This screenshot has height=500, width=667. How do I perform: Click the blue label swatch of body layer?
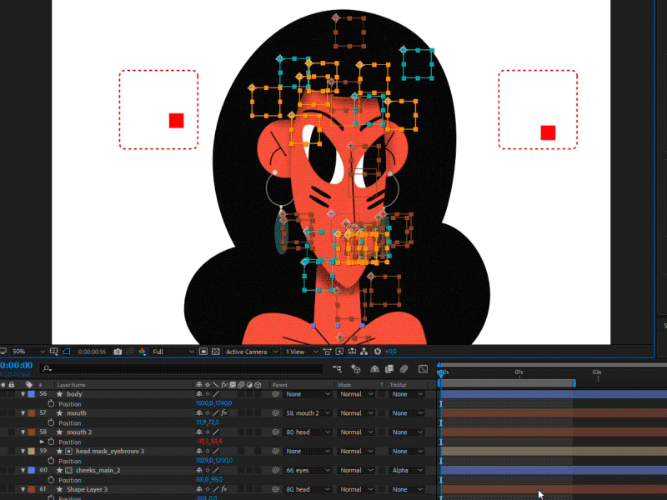pos(31,393)
